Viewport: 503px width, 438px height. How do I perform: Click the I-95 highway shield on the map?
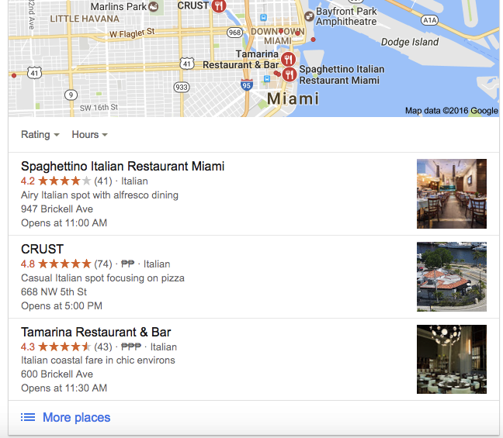pos(246,85)
